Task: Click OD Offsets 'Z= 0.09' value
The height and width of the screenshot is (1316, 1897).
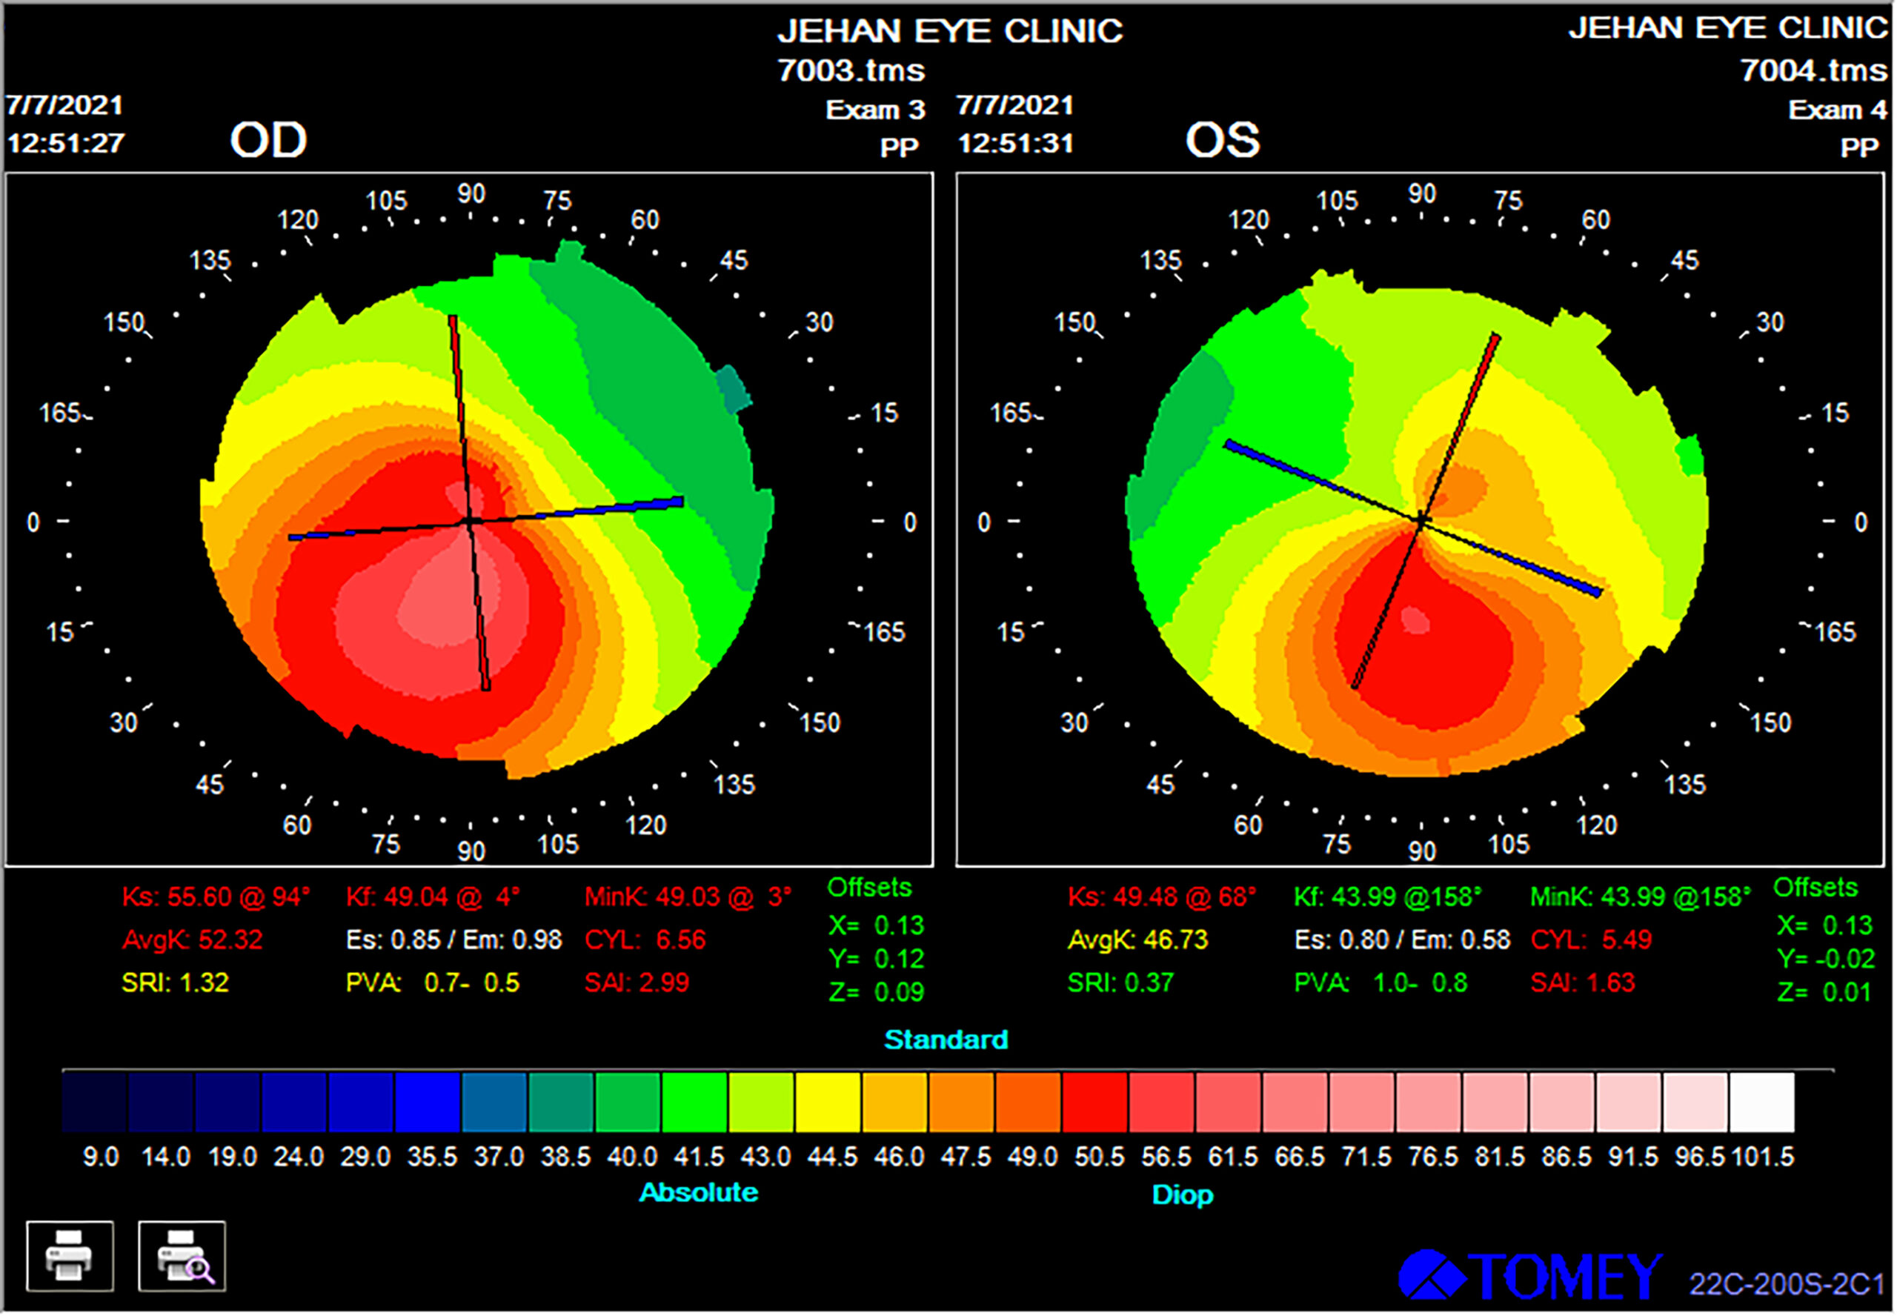Action: [877, 994]
